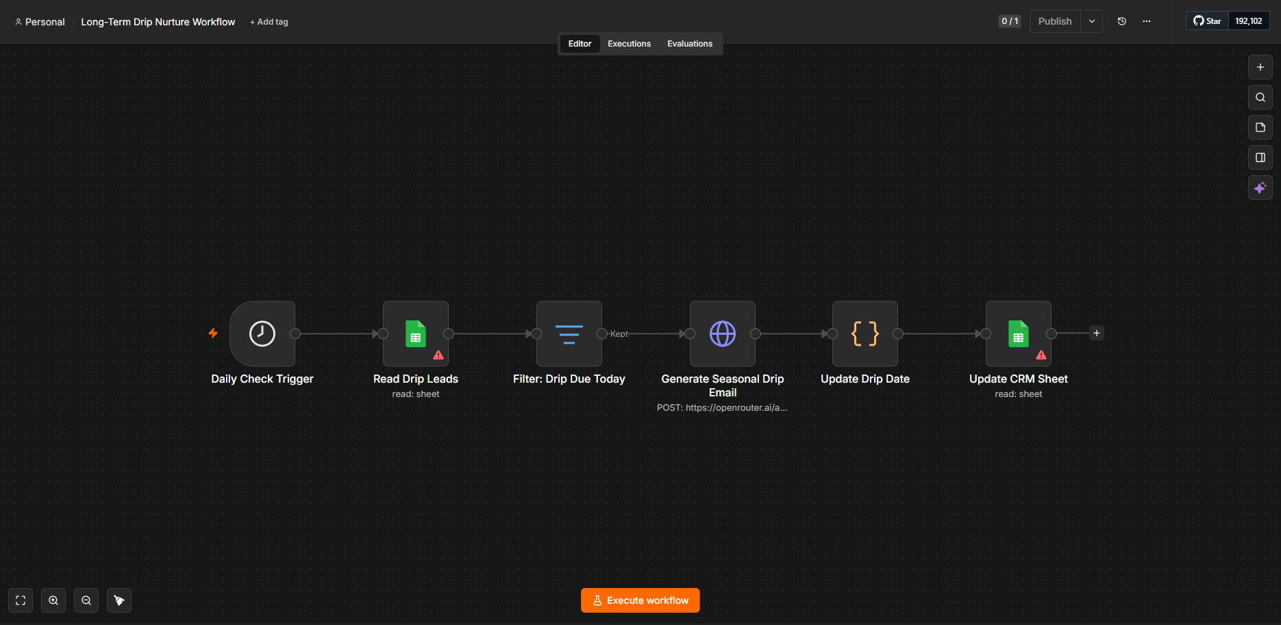Open the Update Drip Date code node

865,333
